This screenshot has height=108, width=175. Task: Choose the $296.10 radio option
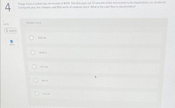33,52
